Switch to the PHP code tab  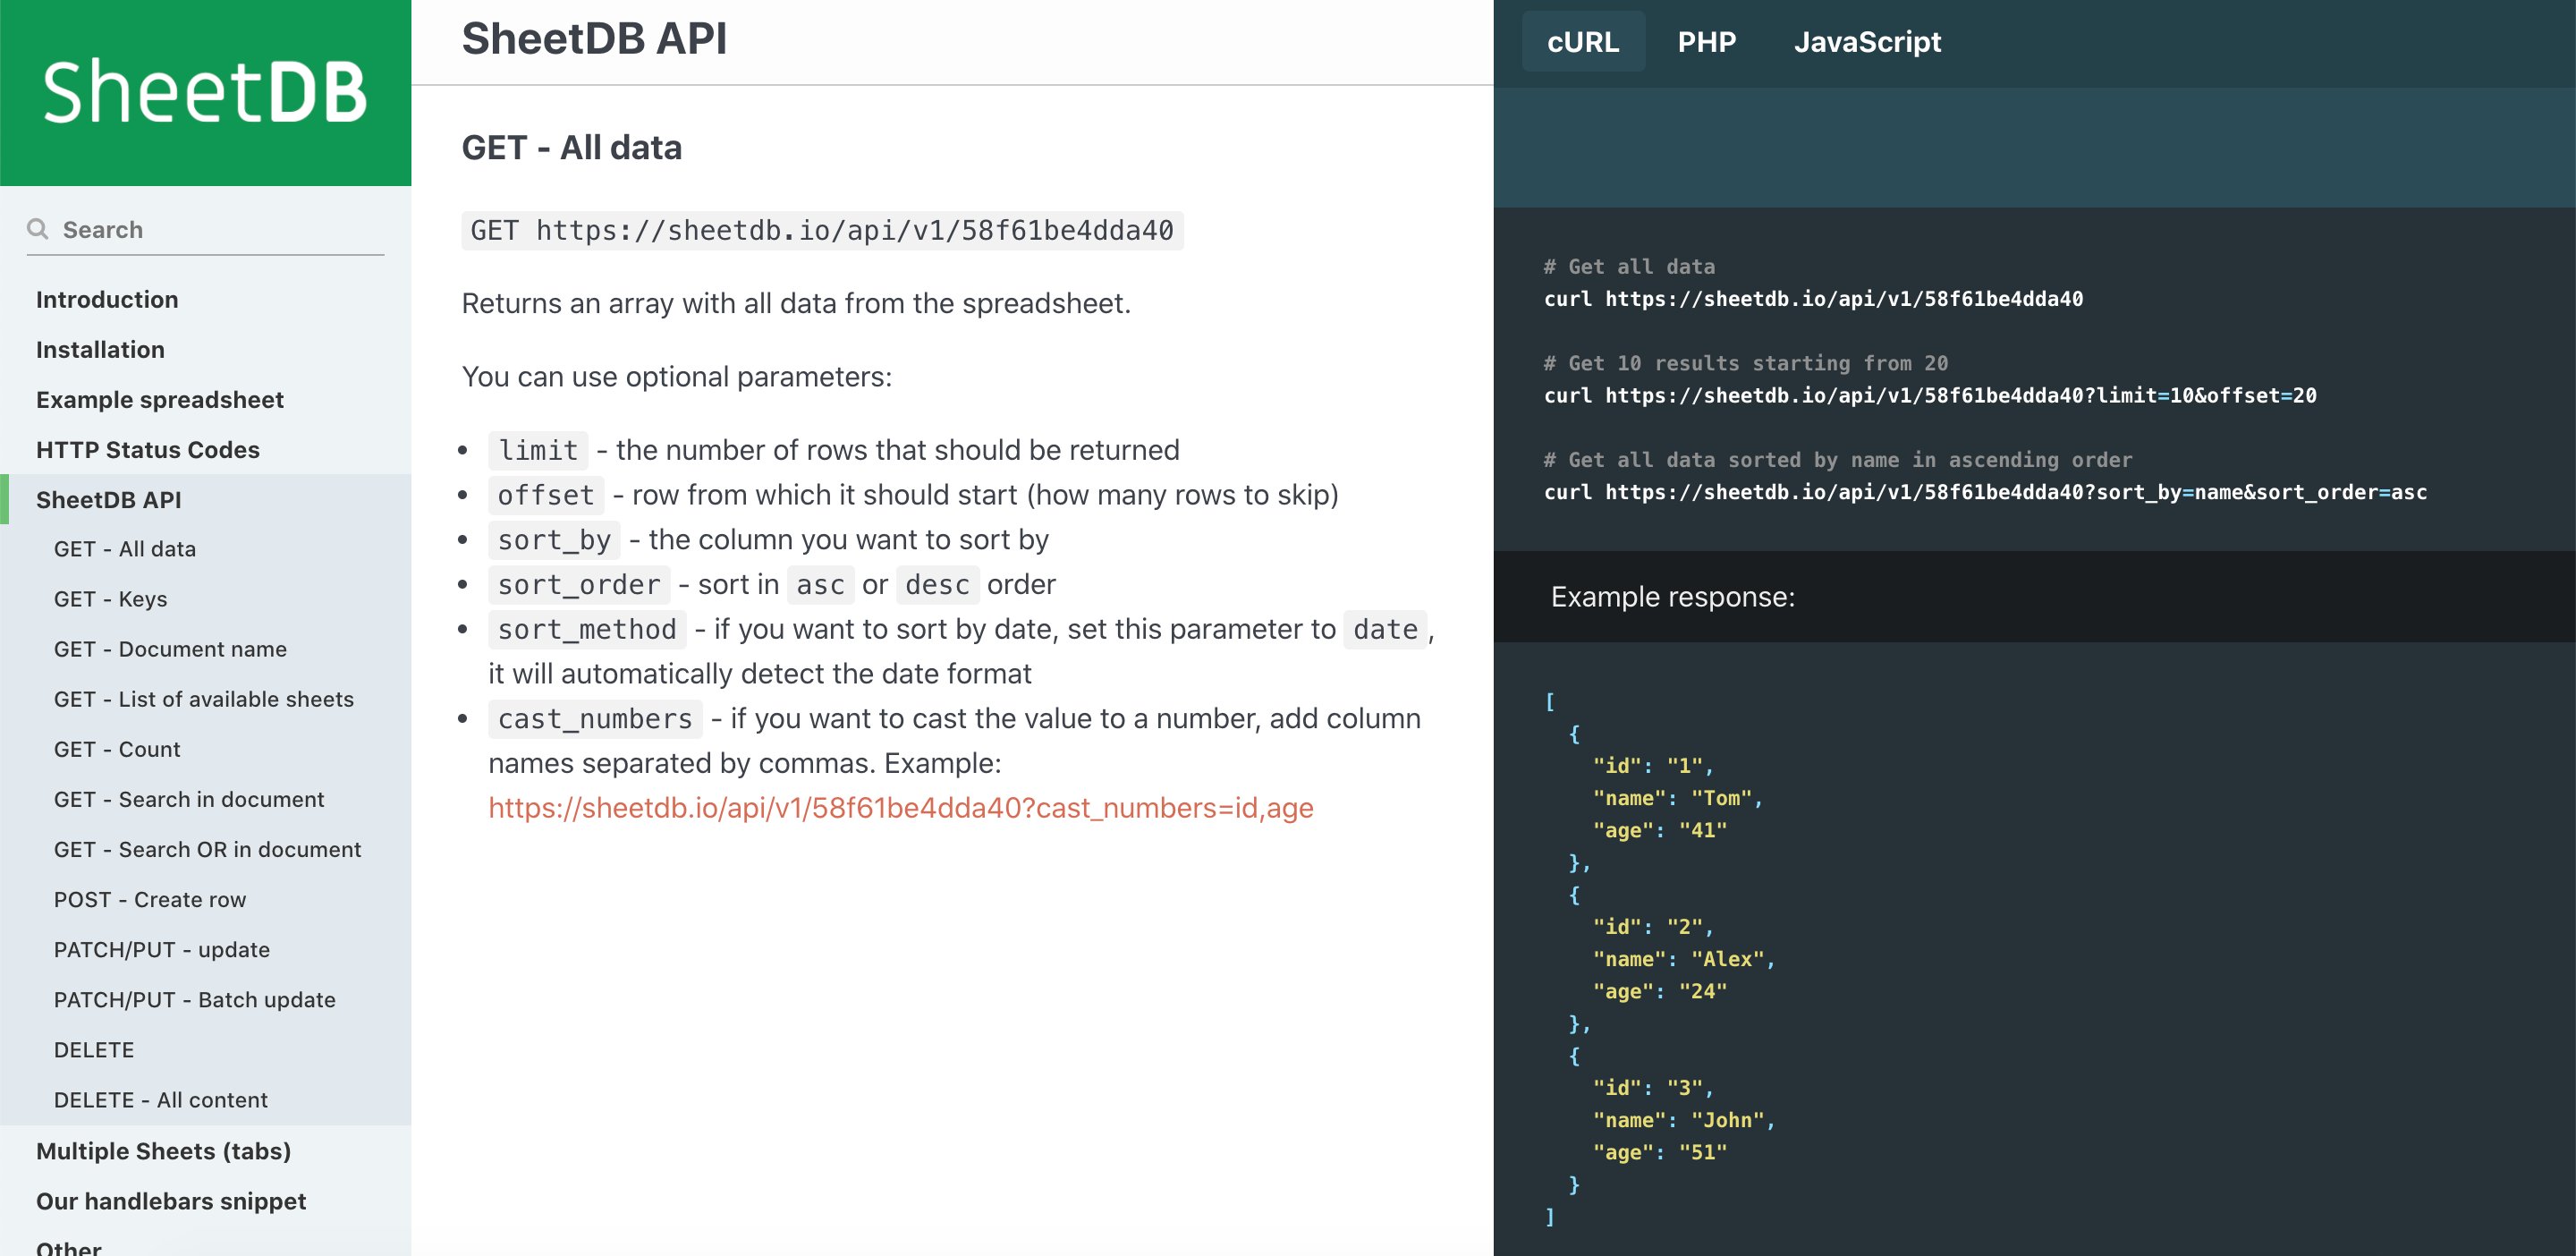point(1706,42)
